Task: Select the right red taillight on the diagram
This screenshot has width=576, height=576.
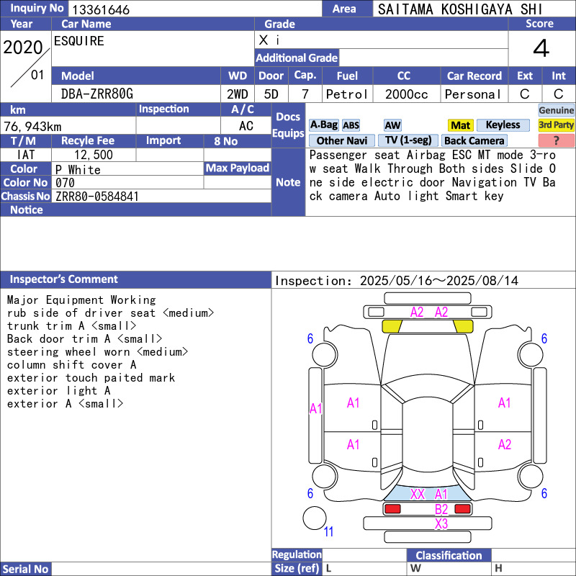Action: (x=463, y=509)
